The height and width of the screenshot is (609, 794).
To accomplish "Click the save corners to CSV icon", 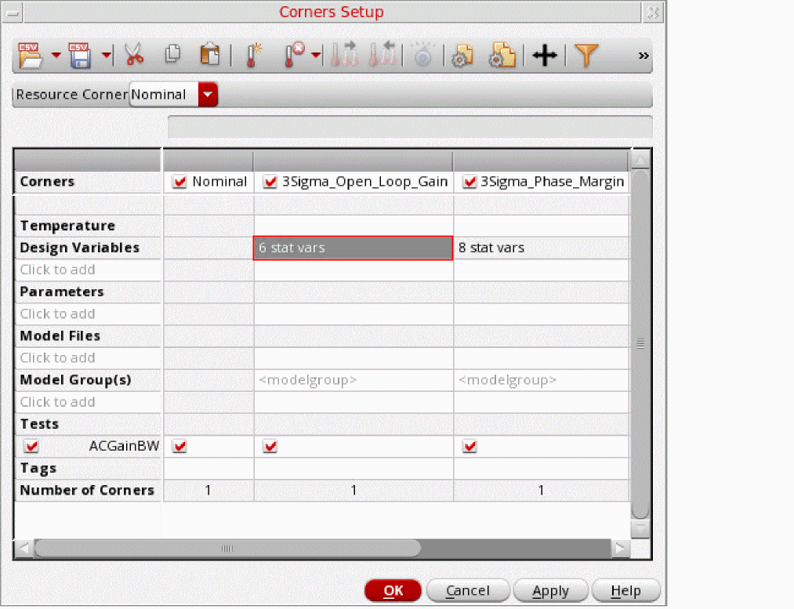I will 78,56.
